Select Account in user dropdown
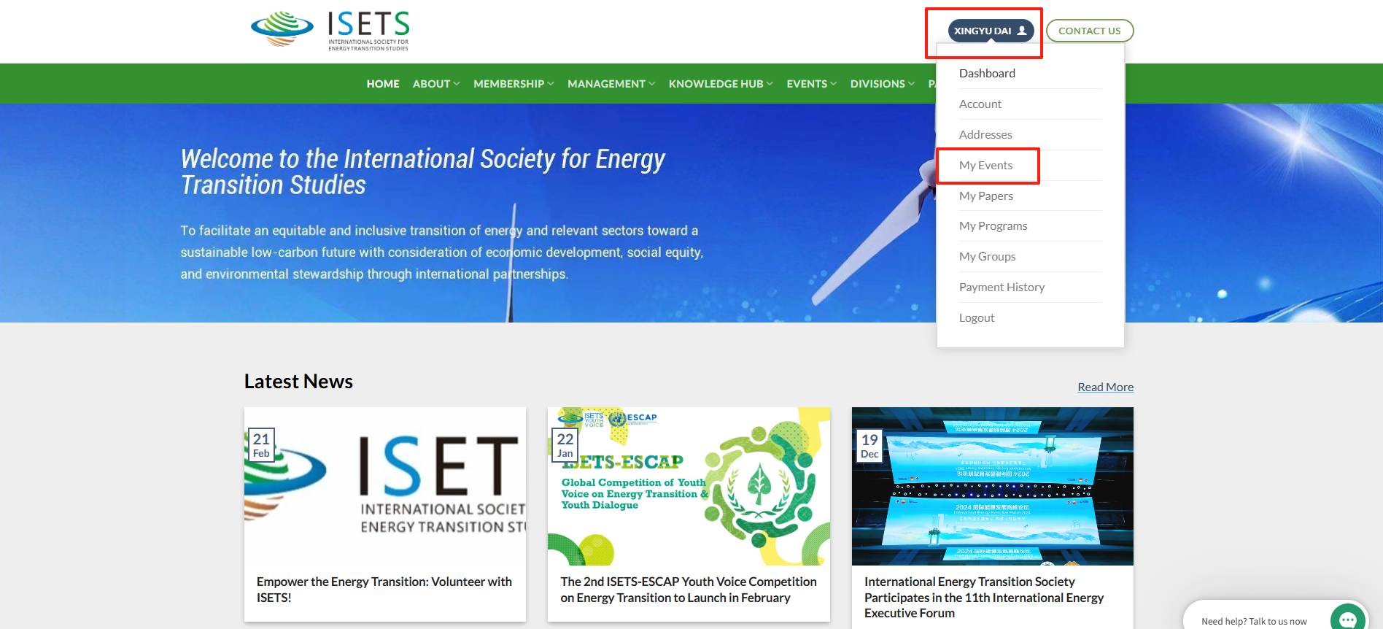Image resolution: width=1383 pixels, height=629 pixels. (x=980, y=104)
